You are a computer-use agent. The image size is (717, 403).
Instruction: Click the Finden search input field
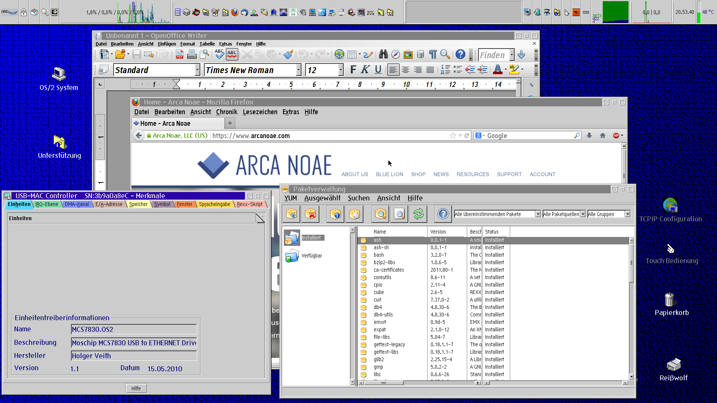point(494,55)
